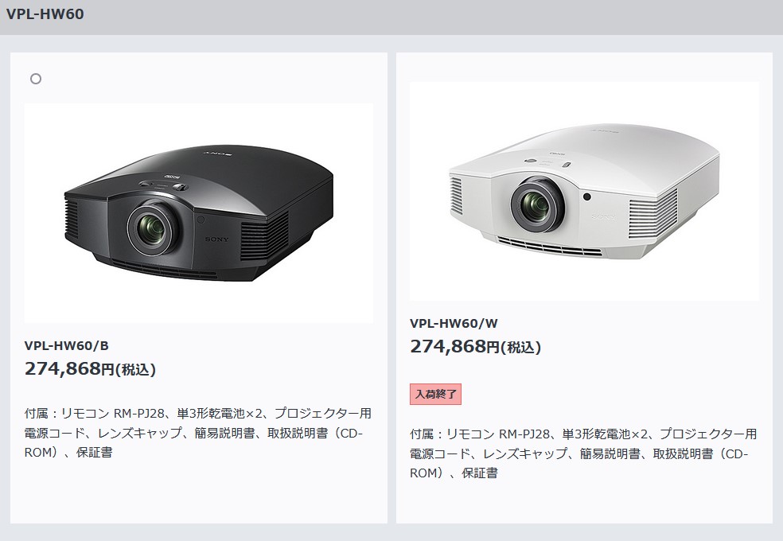Click the VPL-HW60 section header
Screen dimensions: 783x541
45,14
